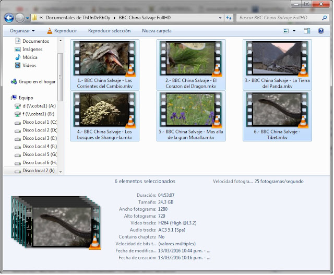Open 'Disco Local 1 (C:)'
This screenshot has width=334, height=275.
coord(40,122)
